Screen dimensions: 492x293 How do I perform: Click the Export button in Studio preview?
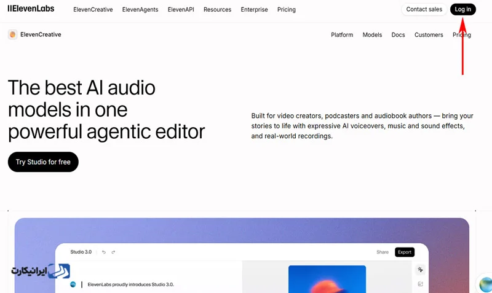[405, 252]
